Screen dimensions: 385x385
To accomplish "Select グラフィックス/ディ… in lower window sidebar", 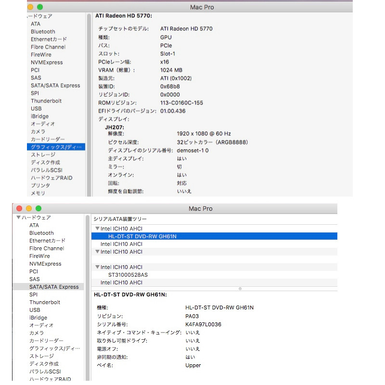I will pyautogui.click(x=54, y=348).
